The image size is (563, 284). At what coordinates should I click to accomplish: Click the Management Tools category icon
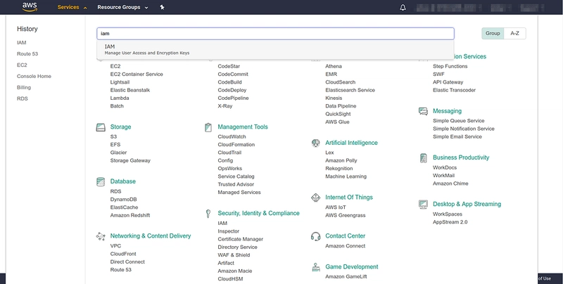[x=208, y=127]
